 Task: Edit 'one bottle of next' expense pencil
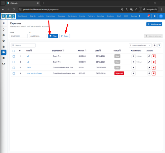pyautogui.click(x=149, y=73)
